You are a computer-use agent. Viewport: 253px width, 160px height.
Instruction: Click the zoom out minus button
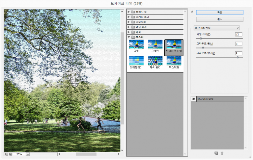click(x=6, y=154)
